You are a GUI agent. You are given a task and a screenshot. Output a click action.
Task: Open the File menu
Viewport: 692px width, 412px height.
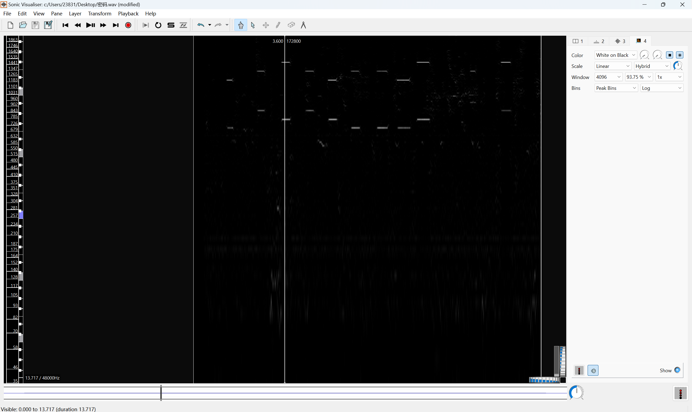7,14
